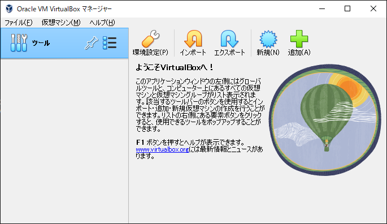The width and height of the screenshot is (387, 224).
Task: Click the エクスポート export appliance icon
Action: pyautogui.click(x=229, y=39)
